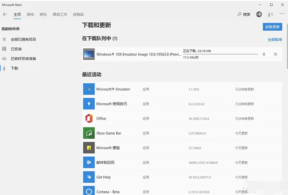Open the Microsoft® Emulator entry name
Screen dimensions: 288x195
[x=113, y=89]
